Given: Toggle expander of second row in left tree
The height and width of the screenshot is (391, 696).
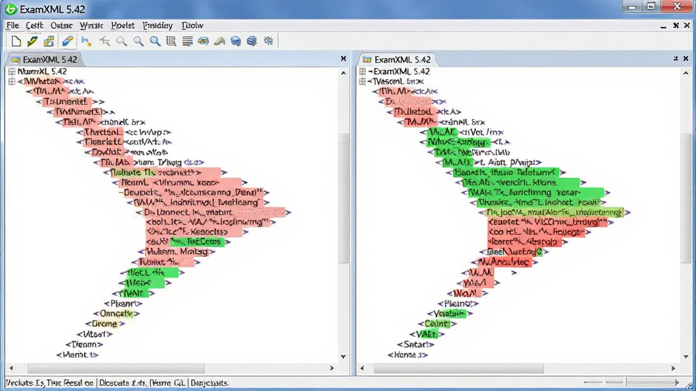Looking at the screenshot, I should (12, 81).
